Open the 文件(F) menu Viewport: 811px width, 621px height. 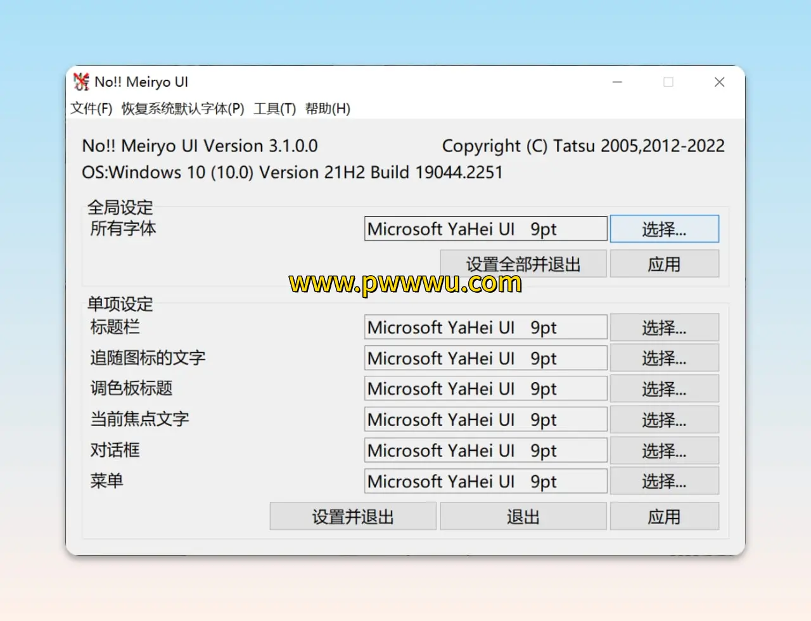pos(91,108)
